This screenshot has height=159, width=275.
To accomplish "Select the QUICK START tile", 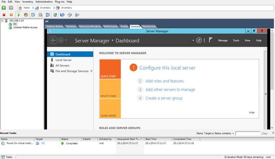I will [x=110, y=69].
